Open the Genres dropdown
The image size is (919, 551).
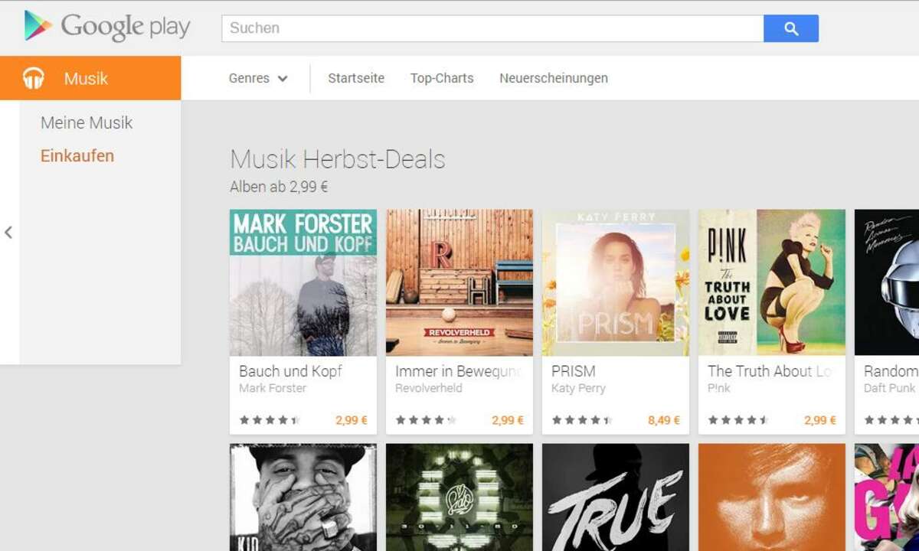(x=258, y=78)
